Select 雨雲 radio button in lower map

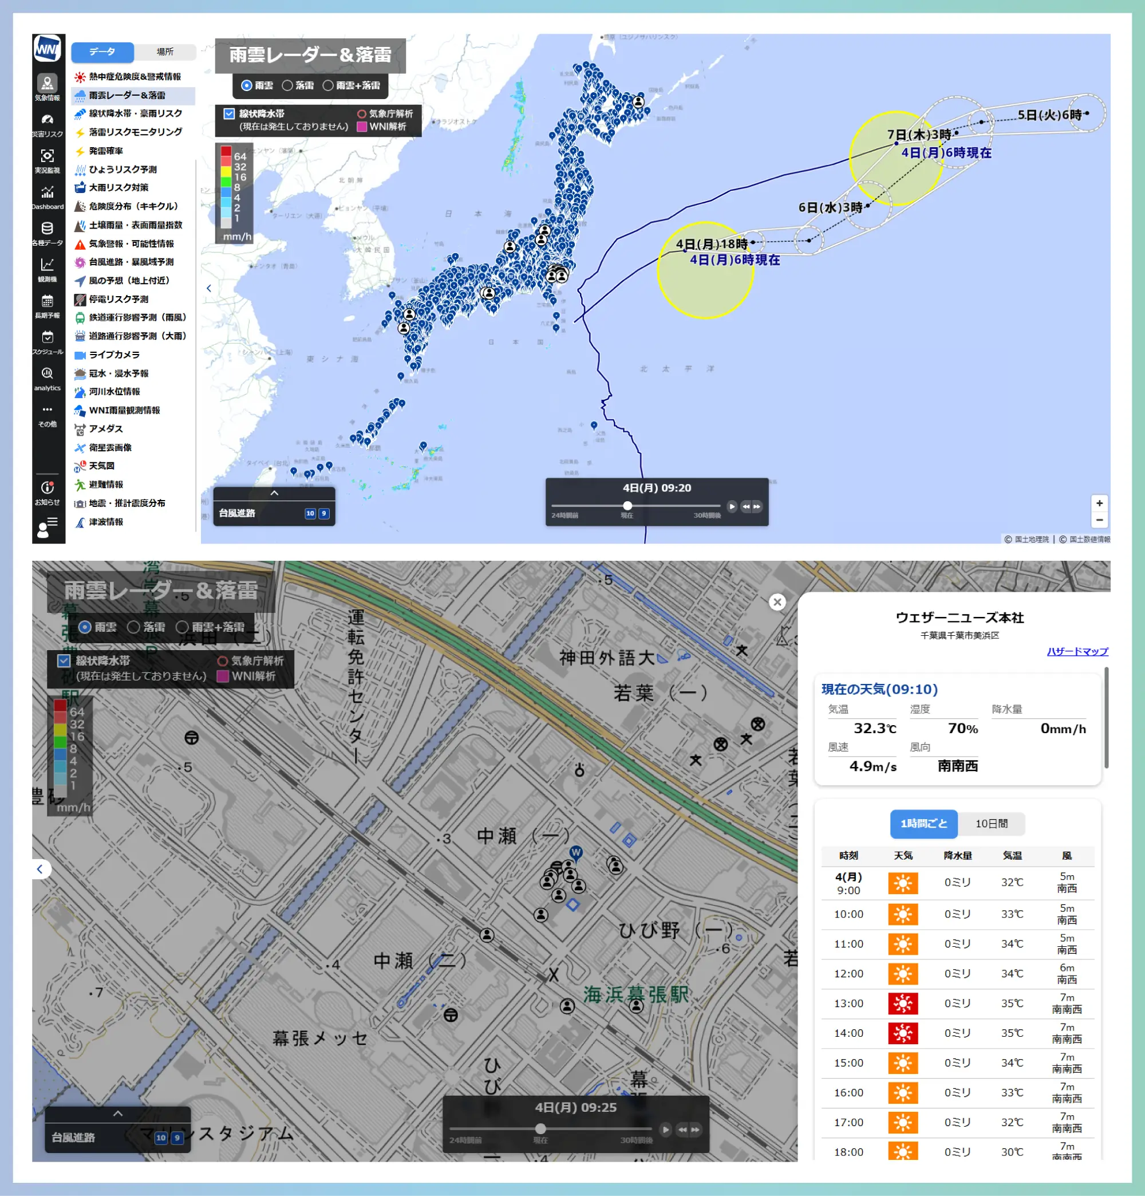(85, 627)
